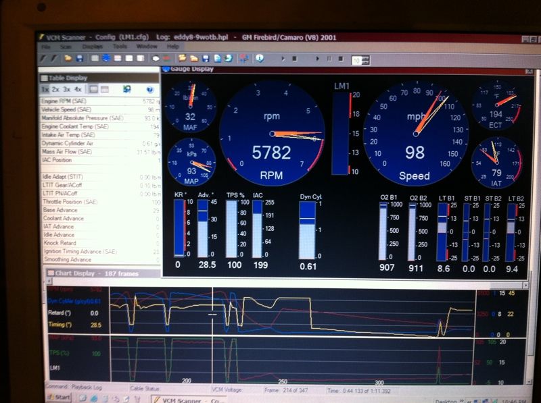Click the blue document page toolbar icon

[217, 58]
